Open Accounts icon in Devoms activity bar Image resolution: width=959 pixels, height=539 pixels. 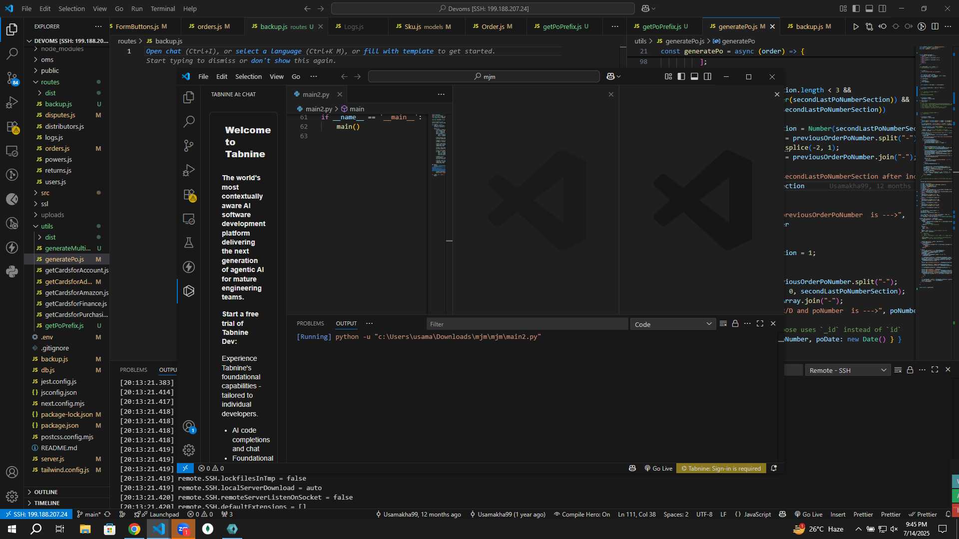12,472
